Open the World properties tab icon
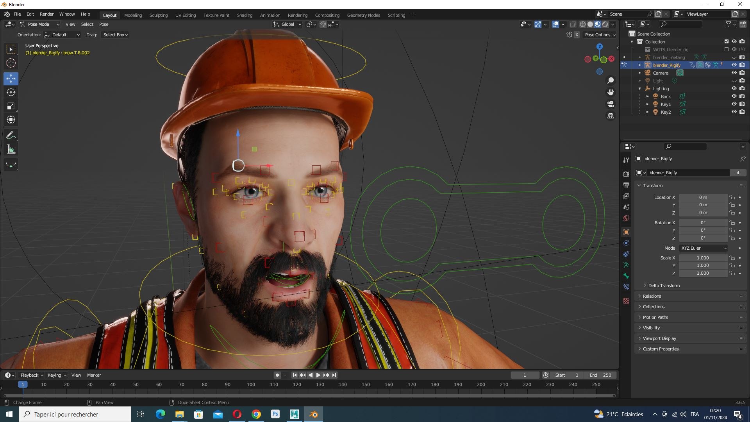 tap(626, 218)
